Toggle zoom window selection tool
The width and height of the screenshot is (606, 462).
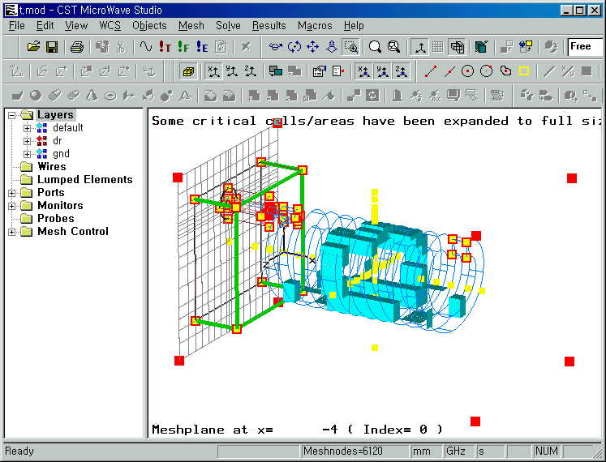point(351,47)
